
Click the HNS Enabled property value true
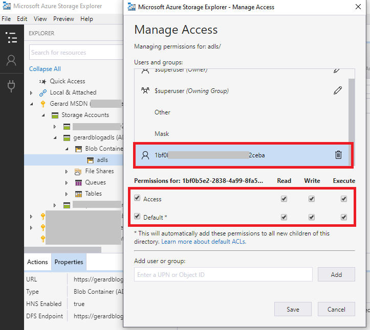pyautogui.click(x=79, y=304)
